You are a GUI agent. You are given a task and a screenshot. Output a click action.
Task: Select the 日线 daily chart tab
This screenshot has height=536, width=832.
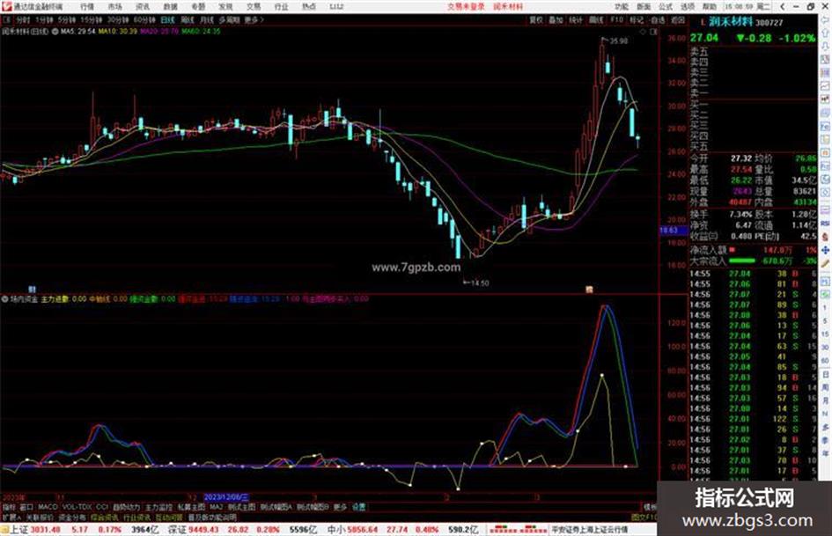point(167,19)
